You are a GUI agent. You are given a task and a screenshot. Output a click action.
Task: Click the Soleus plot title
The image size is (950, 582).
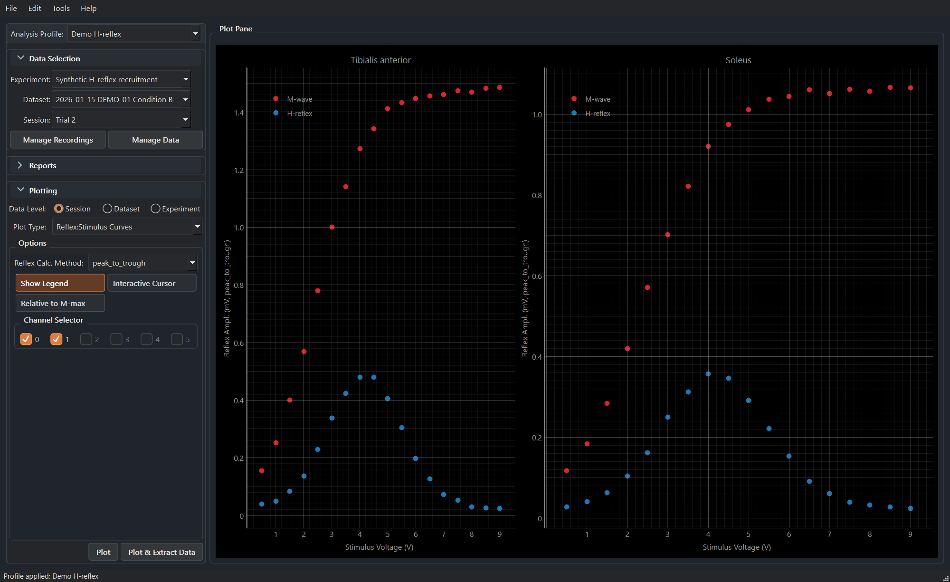pos(738,60)
